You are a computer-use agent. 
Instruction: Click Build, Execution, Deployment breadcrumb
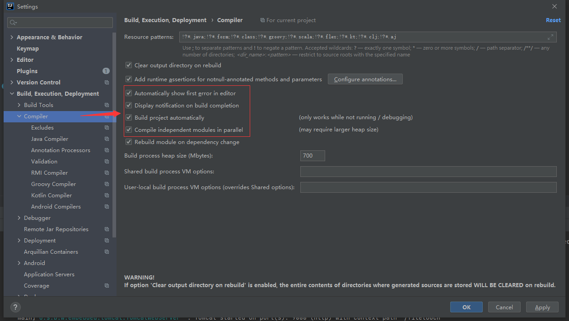point(165,20)
